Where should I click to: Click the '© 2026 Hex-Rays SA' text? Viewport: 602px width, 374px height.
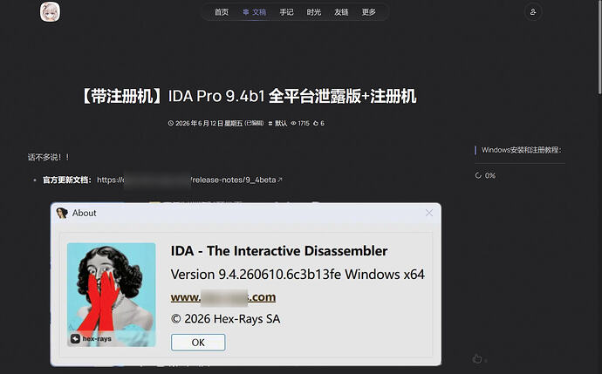coord(225,319)
